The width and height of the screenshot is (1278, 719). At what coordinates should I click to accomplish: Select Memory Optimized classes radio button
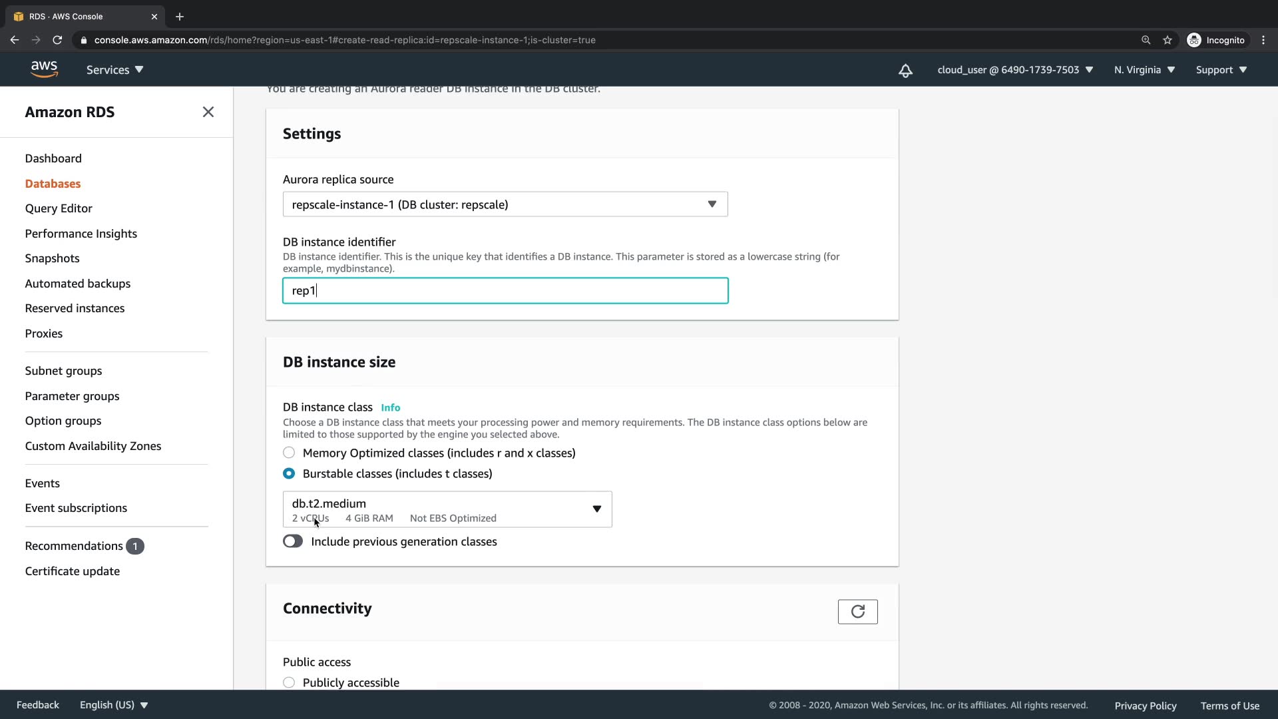click(x=289, y=453)
